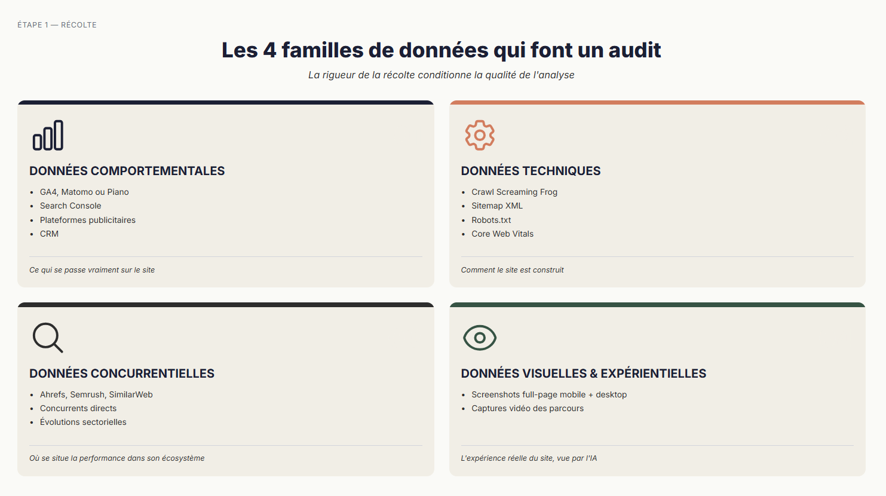Select 'Plateformes publicitaires' bullet
Viewport: 886px width, 496px height.
(88, 220)
